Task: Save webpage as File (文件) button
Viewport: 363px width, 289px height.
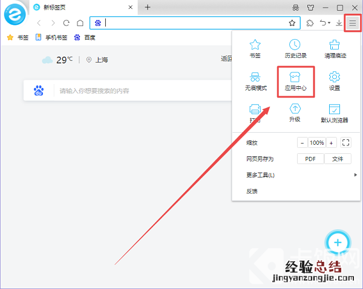Action: [338, 159]
